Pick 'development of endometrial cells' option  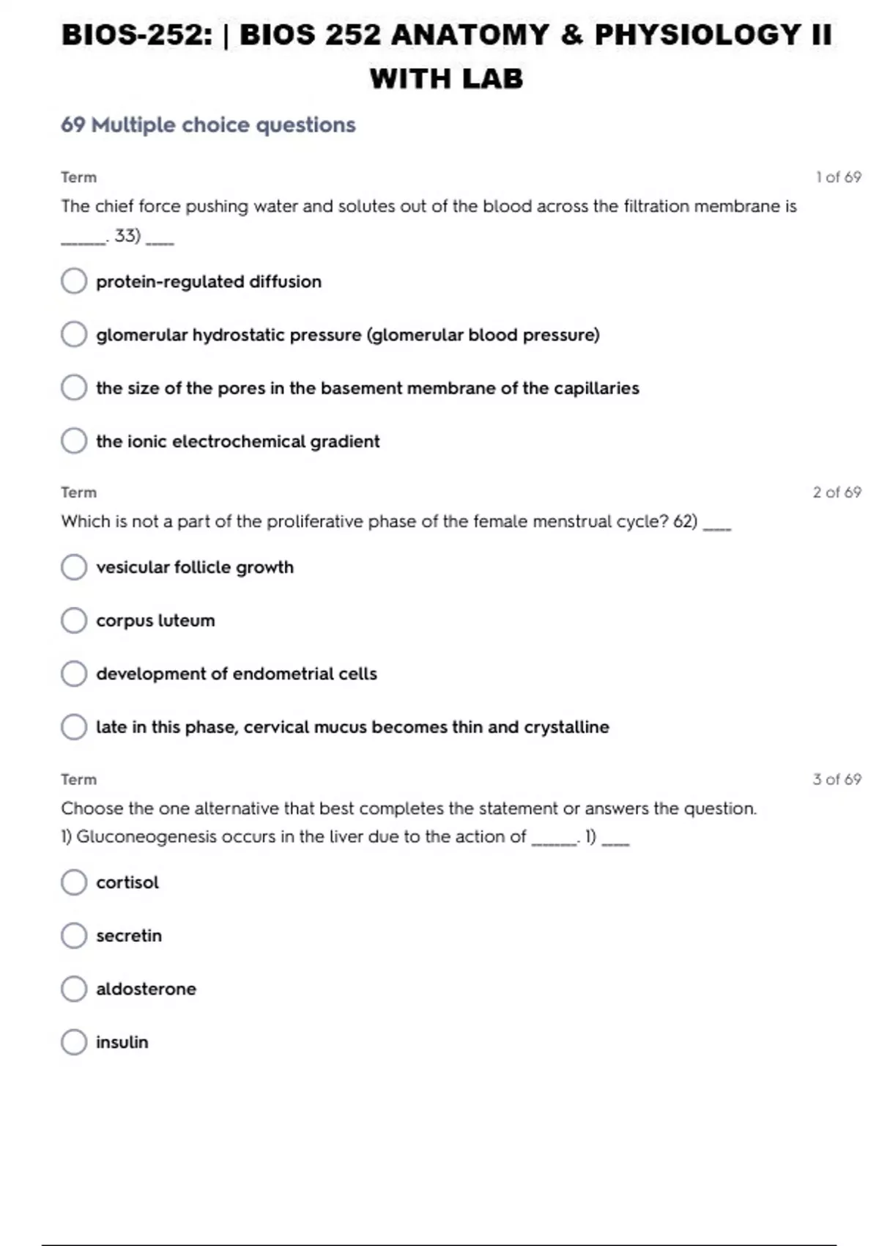[74, 674]
